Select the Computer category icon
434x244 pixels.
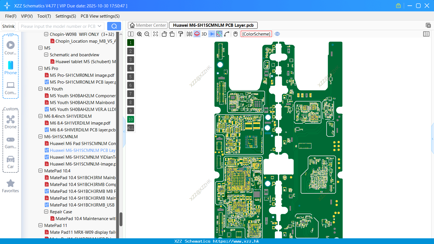point(11,88)
